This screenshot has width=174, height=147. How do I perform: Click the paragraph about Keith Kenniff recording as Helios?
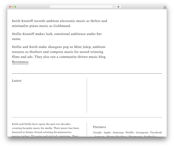tap(60, 23)
